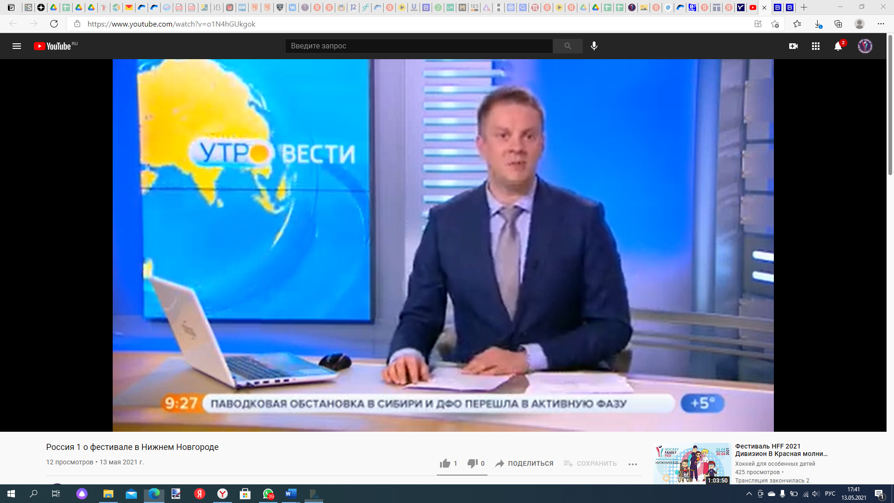
Task: Open channel Хоккей для особенных детей
Action: pyautogui.click(x=775, y=463)
